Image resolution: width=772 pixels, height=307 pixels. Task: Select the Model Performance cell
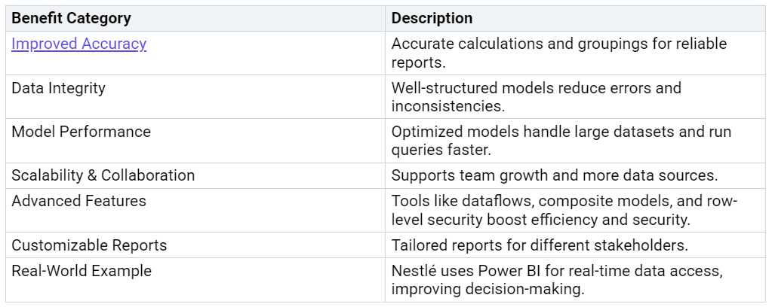195,141
